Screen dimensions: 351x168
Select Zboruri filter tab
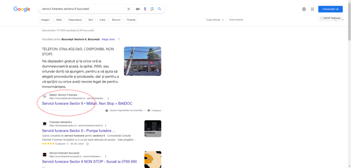(116, 20)
